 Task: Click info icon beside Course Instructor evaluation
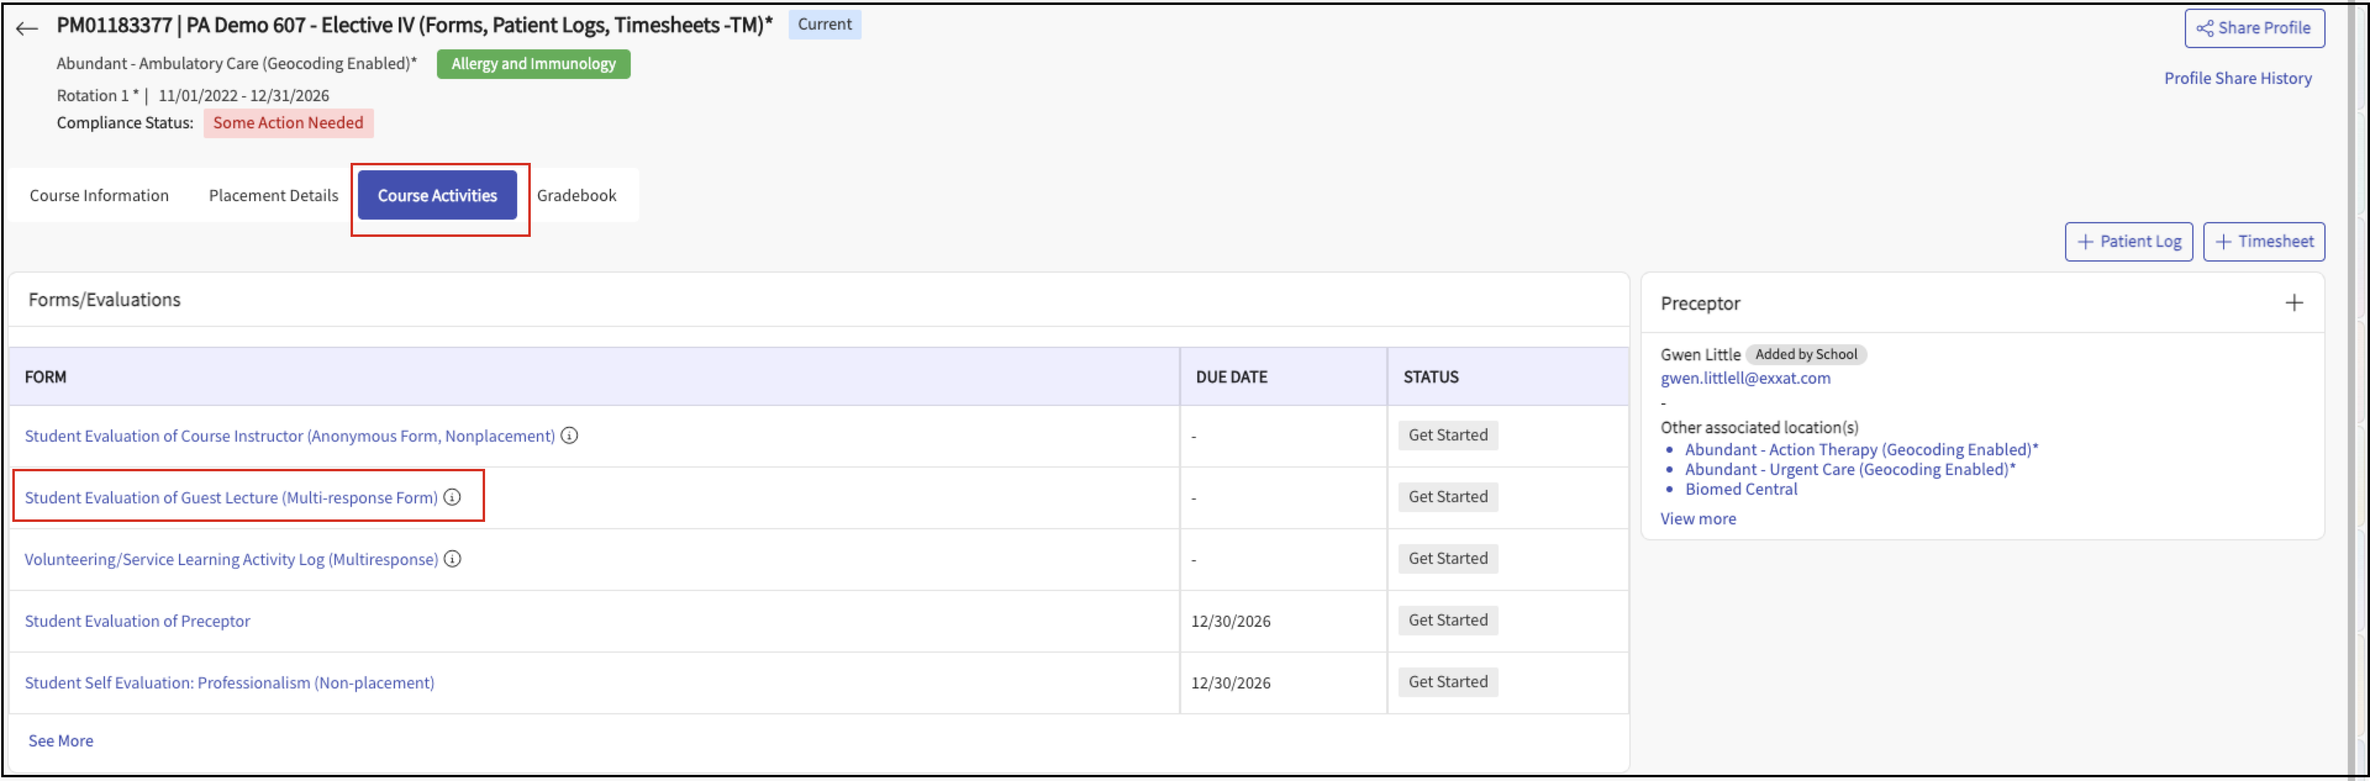click(570, 435)
